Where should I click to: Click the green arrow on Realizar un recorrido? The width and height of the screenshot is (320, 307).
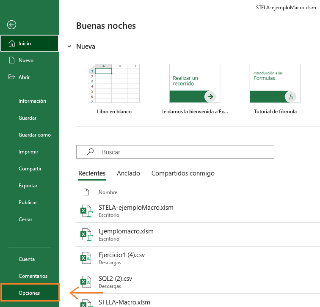click(x=210, y=97)
